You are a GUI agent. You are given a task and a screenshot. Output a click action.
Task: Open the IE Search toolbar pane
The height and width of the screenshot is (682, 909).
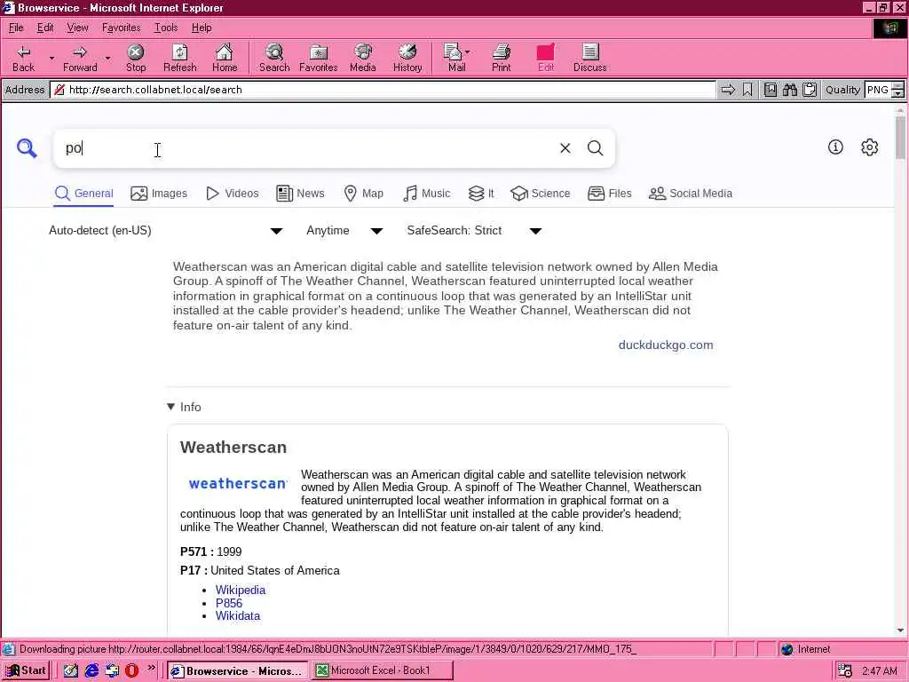coord(274,59)
